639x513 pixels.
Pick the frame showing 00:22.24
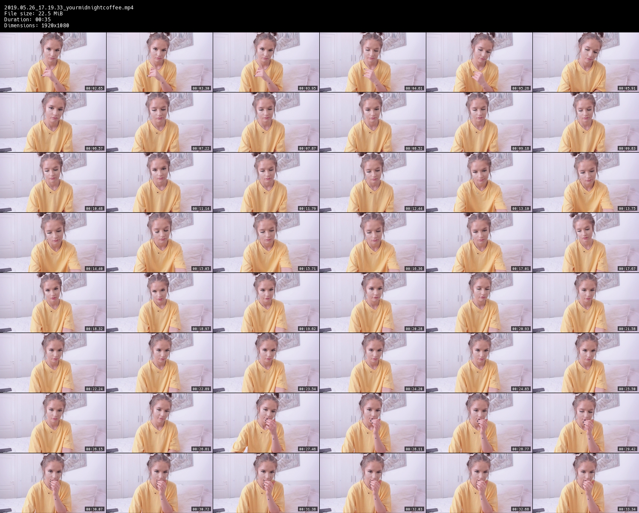click(53, 363)
